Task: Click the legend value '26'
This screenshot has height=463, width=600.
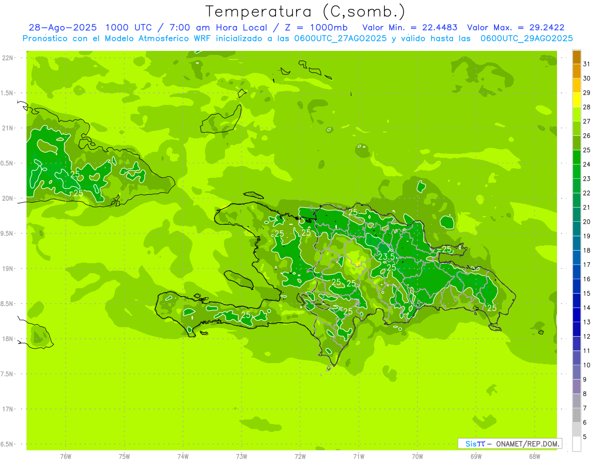Action: coord(587,136)
